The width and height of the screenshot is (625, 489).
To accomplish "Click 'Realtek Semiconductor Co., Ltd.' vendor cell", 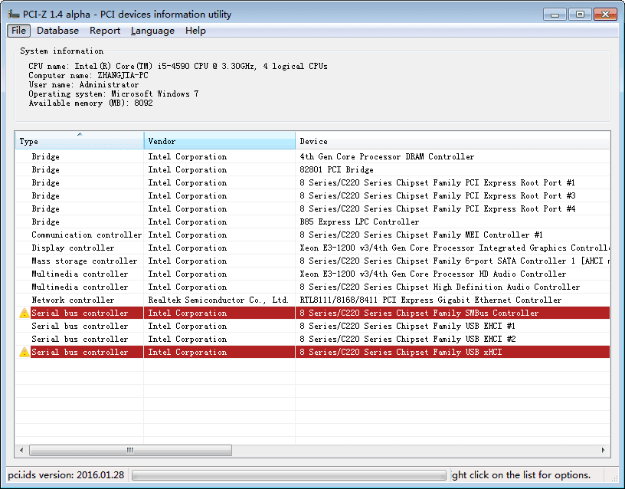I will (218, 300).
